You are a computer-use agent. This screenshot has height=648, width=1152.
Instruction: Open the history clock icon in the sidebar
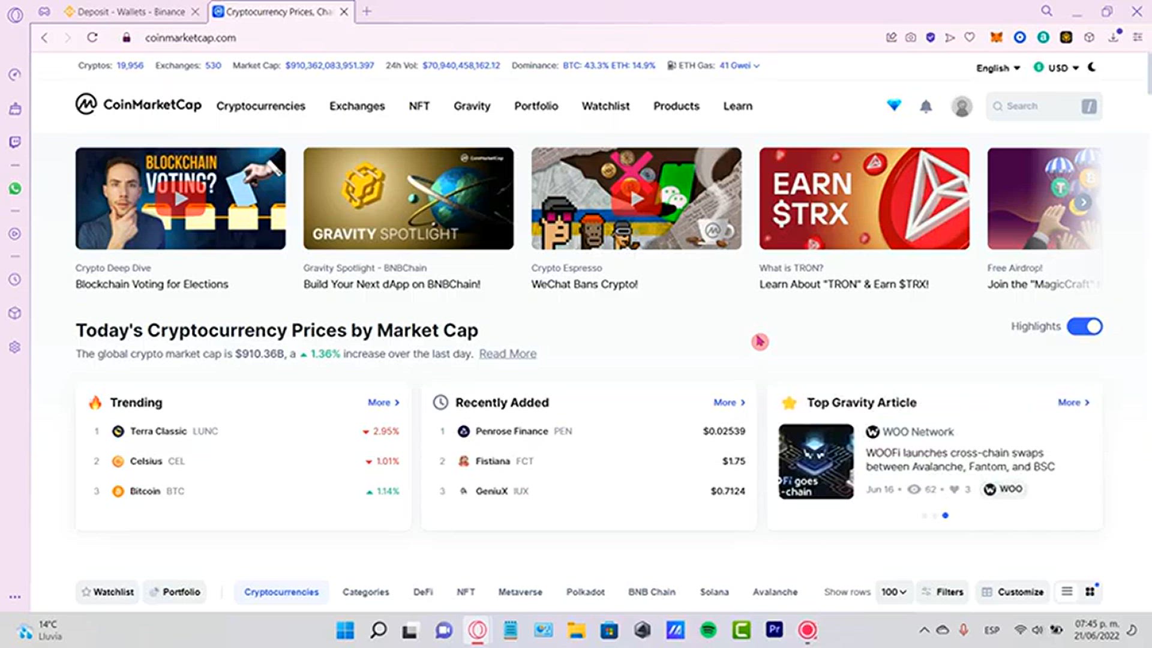click(x=15, y=280)
